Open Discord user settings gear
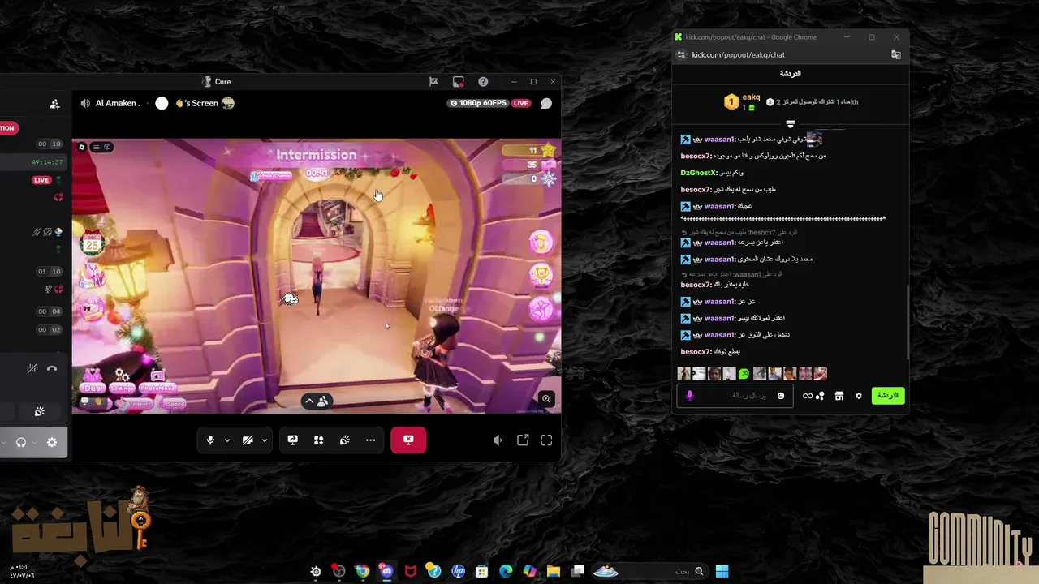The height and width of the screenshot is (584, 1039). [x=52, y=442]
